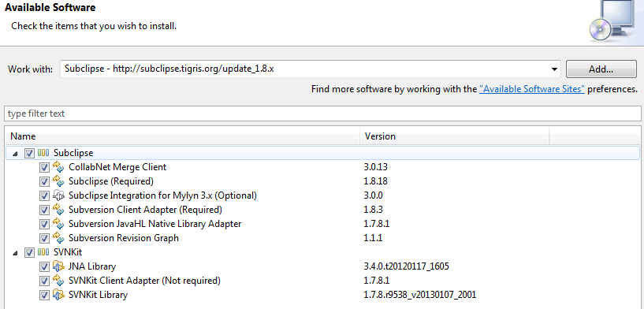Uncheck Subversion Revision Graph checkbox
Screen dimensions: 644x309
pyautogui.click(x=44, y=238)
